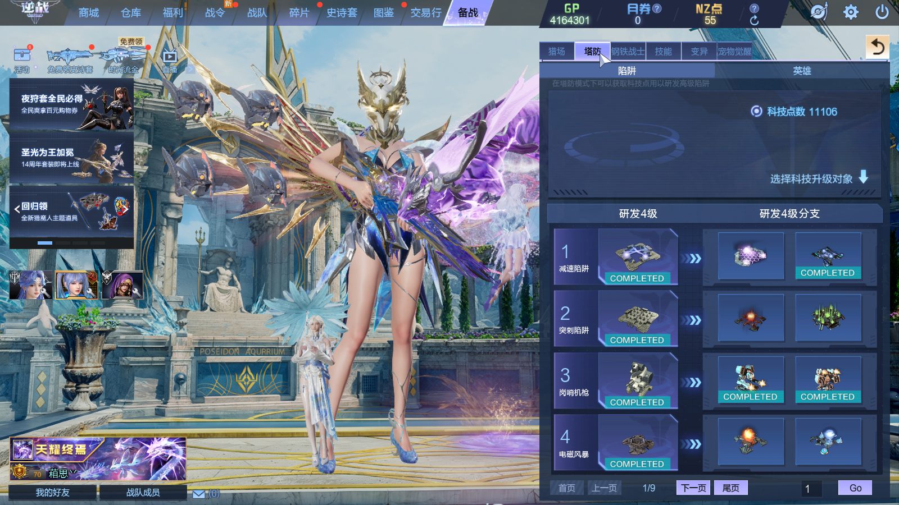Select the highlighted blue-haired girl thumbnail
899x505 pixels.
[76, 284]
